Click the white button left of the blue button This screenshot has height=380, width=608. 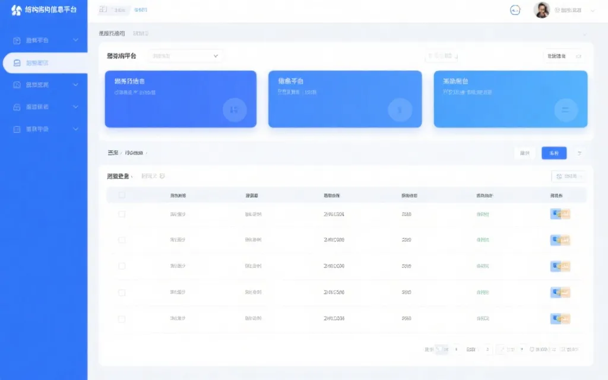click(x=525, y=153)
